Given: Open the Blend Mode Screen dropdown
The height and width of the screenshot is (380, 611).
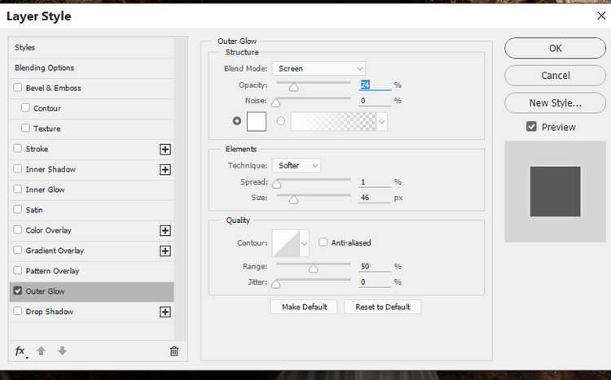Looking at the screenshot, I should pos(319,69).
